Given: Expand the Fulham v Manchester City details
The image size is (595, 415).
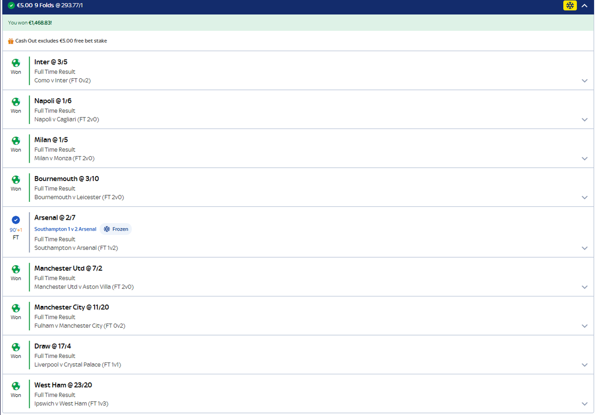Looking at the screenshot, I should (x=585, y=326).
